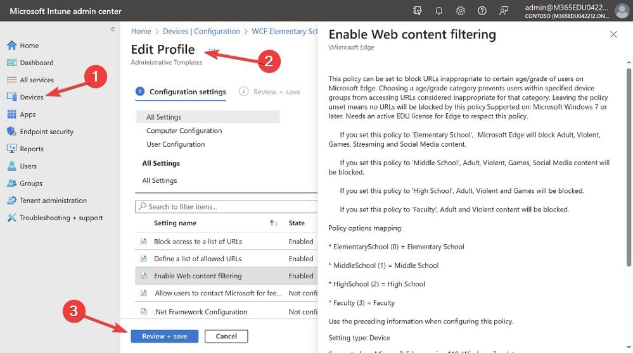Open All services in the sidebar
Screen dimensions: 633x353
[x=37, y=80]
